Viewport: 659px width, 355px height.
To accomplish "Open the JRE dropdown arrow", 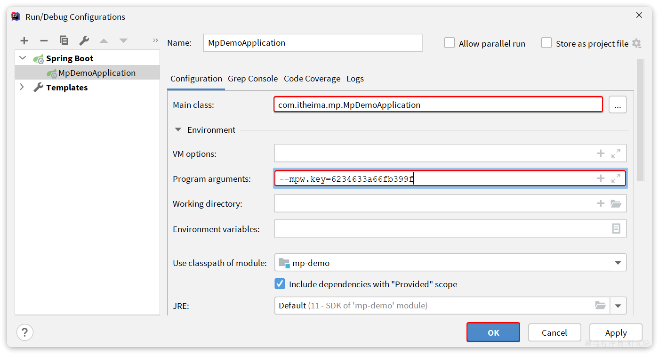I will point(618,306).
